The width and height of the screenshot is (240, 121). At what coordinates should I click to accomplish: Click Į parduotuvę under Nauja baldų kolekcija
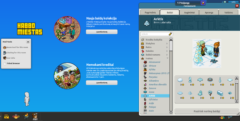102,32
